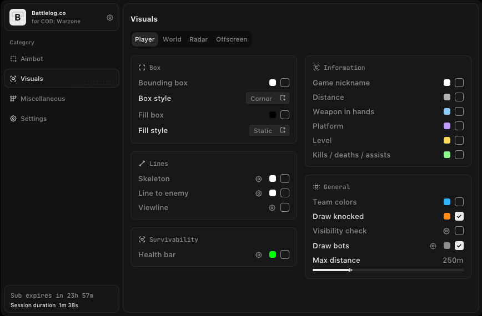Open Draw bots settings gear
The height and width of the screenshot is (316, 482).
coord(433,246)
